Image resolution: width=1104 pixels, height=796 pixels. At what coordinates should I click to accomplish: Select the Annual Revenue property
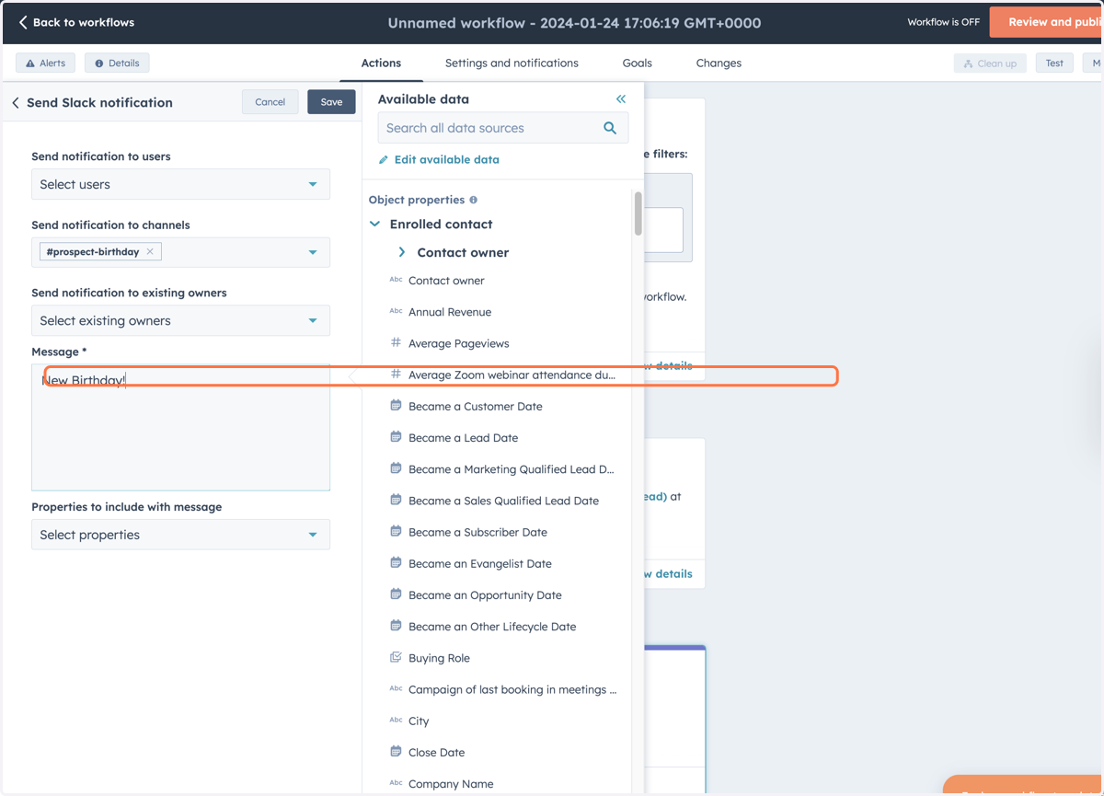pyautogui.click(x=450, y=312)
